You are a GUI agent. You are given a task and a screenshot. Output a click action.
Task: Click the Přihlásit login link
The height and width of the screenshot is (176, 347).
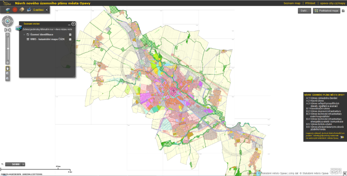pos(310,3)
